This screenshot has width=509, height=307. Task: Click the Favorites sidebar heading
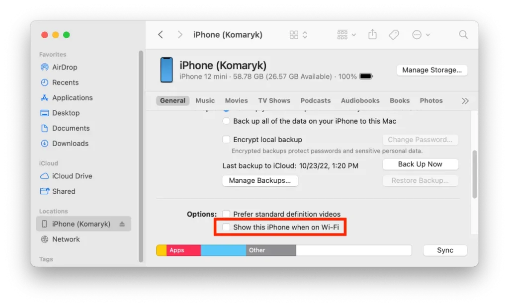(x=53, y=55)
